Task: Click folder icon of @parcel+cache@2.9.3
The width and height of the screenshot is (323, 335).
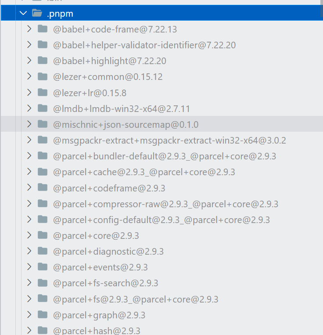Action: click(43, 172)
